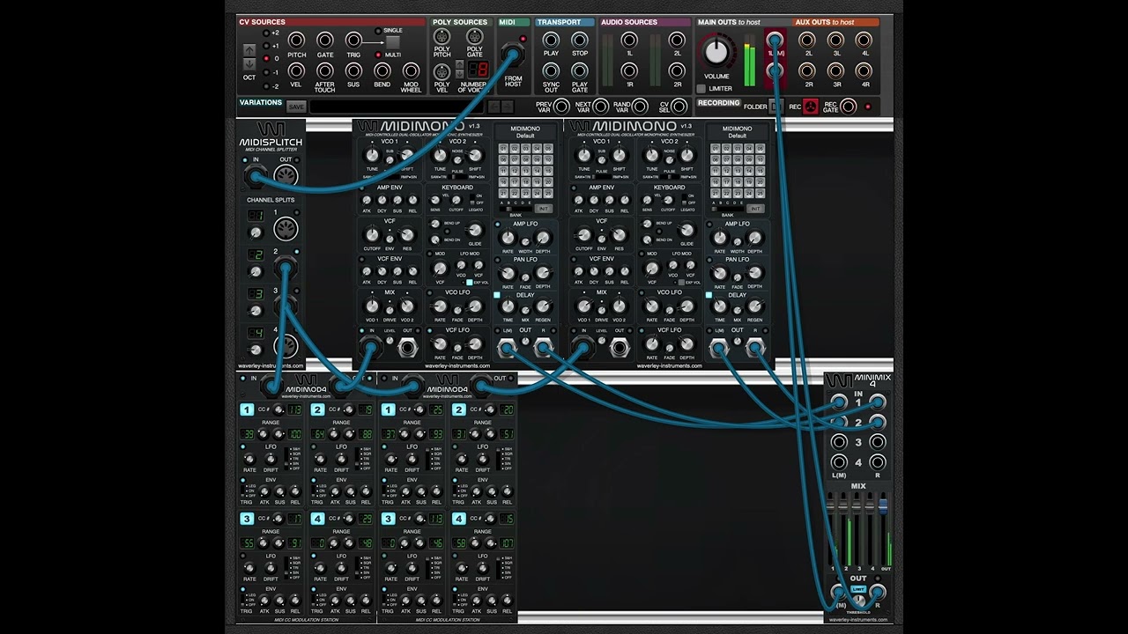This screenshot has width=1128, height=634.
Task: Click the TRIG CV output jack
Action: point(353,41)
